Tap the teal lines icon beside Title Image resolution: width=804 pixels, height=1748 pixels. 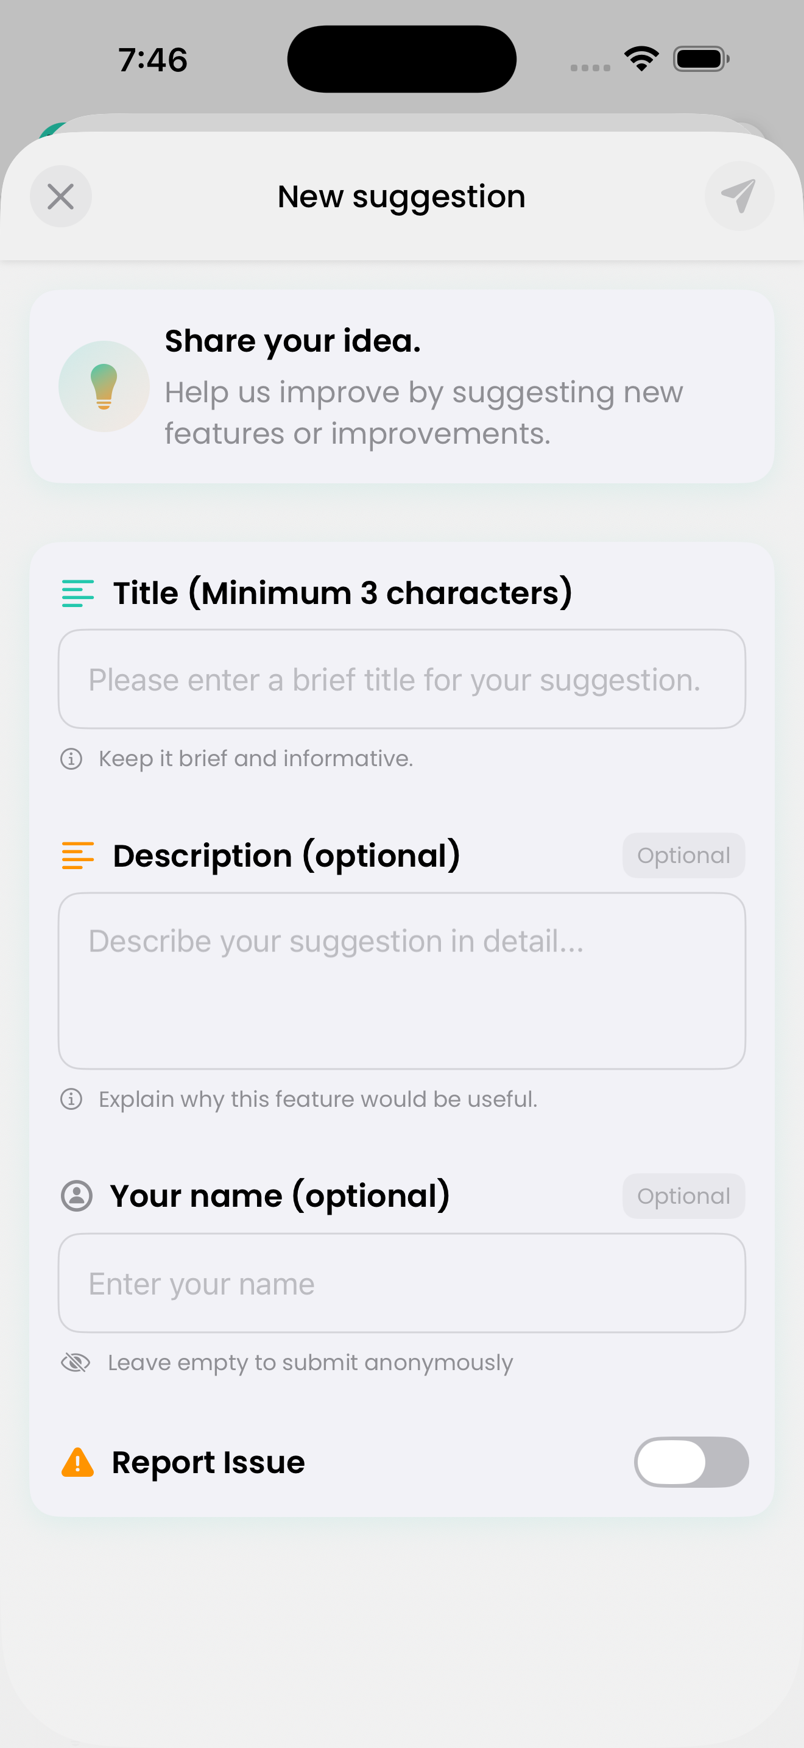78,593
